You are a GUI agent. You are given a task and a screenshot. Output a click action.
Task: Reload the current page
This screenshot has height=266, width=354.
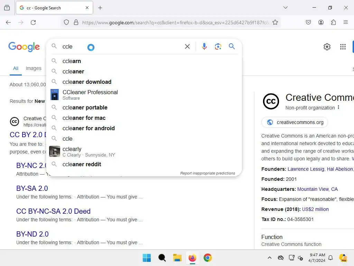(x=33, y=23)
